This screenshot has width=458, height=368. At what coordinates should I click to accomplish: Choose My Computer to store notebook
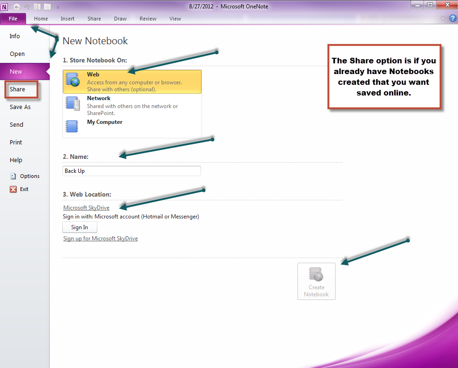click(x=132, y=126)
